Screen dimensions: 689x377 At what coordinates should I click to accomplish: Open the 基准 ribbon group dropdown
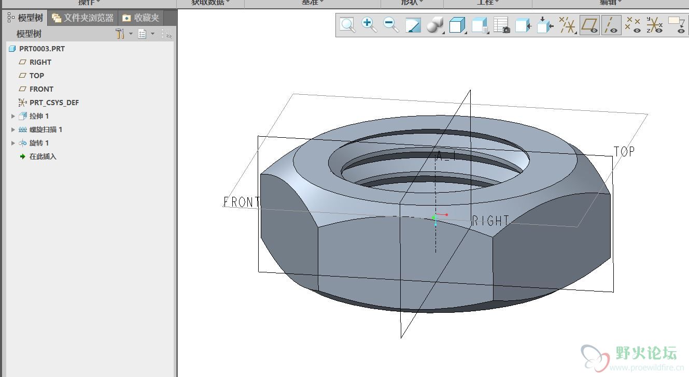tap(313, 3)
